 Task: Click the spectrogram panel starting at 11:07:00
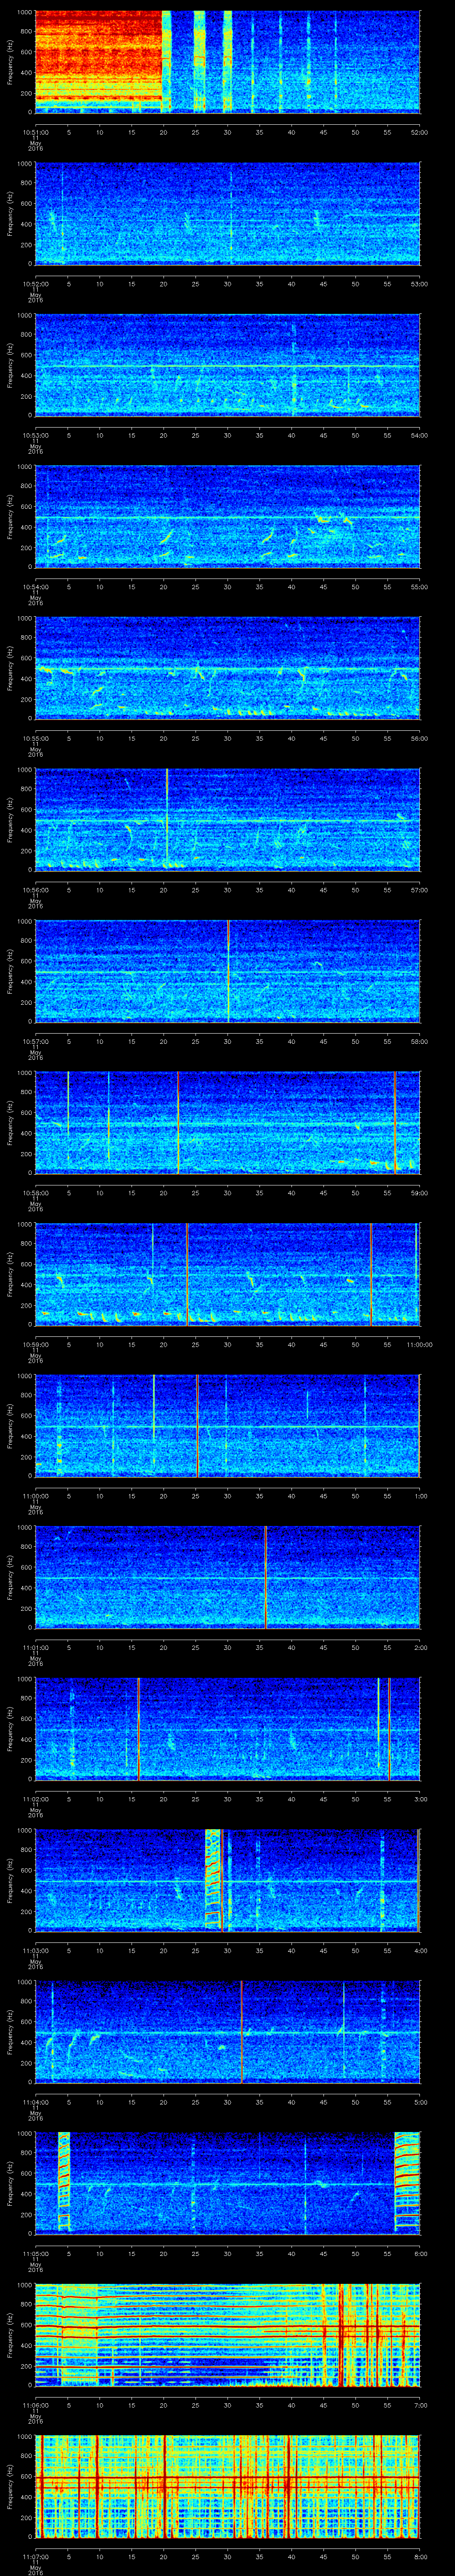click(227, 2485)
